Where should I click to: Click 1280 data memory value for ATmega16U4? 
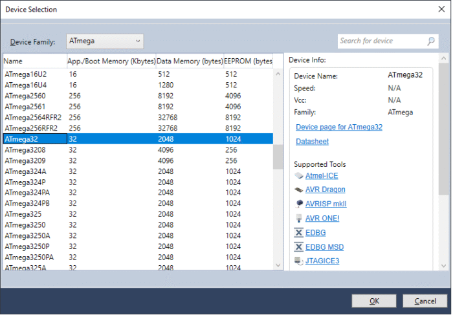click(166, 85)
